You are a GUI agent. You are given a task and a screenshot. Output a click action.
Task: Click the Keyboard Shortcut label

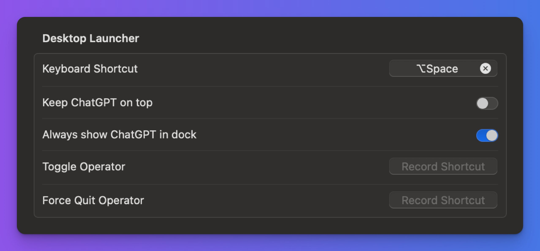pos(90,69)
